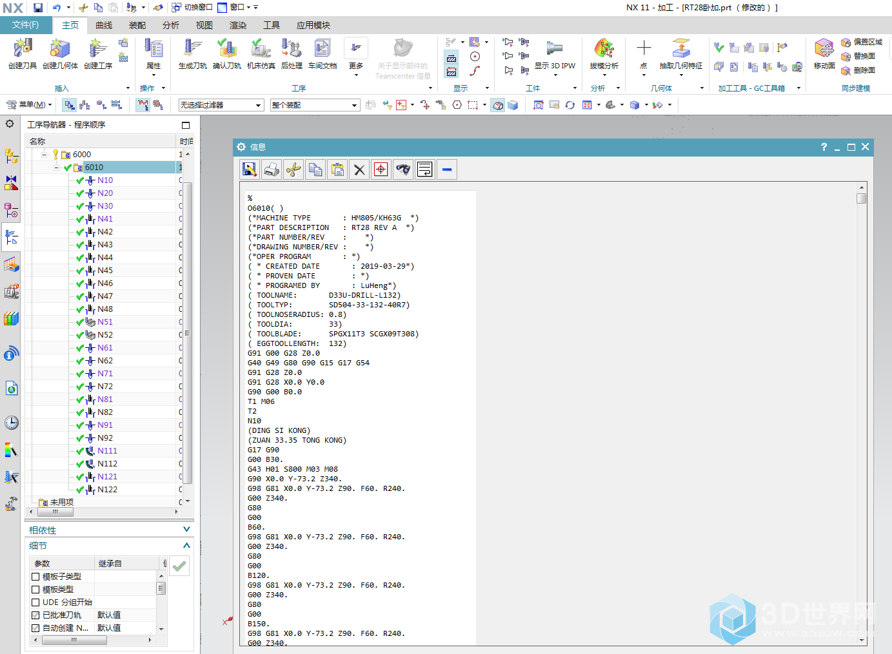The width and height of the screenshot is (892, 654).
Task: Select operation N111 in the tree
Action: pos(107,451)
